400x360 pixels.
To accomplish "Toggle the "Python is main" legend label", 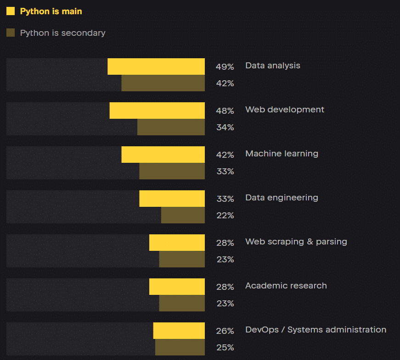I will 51,11.
